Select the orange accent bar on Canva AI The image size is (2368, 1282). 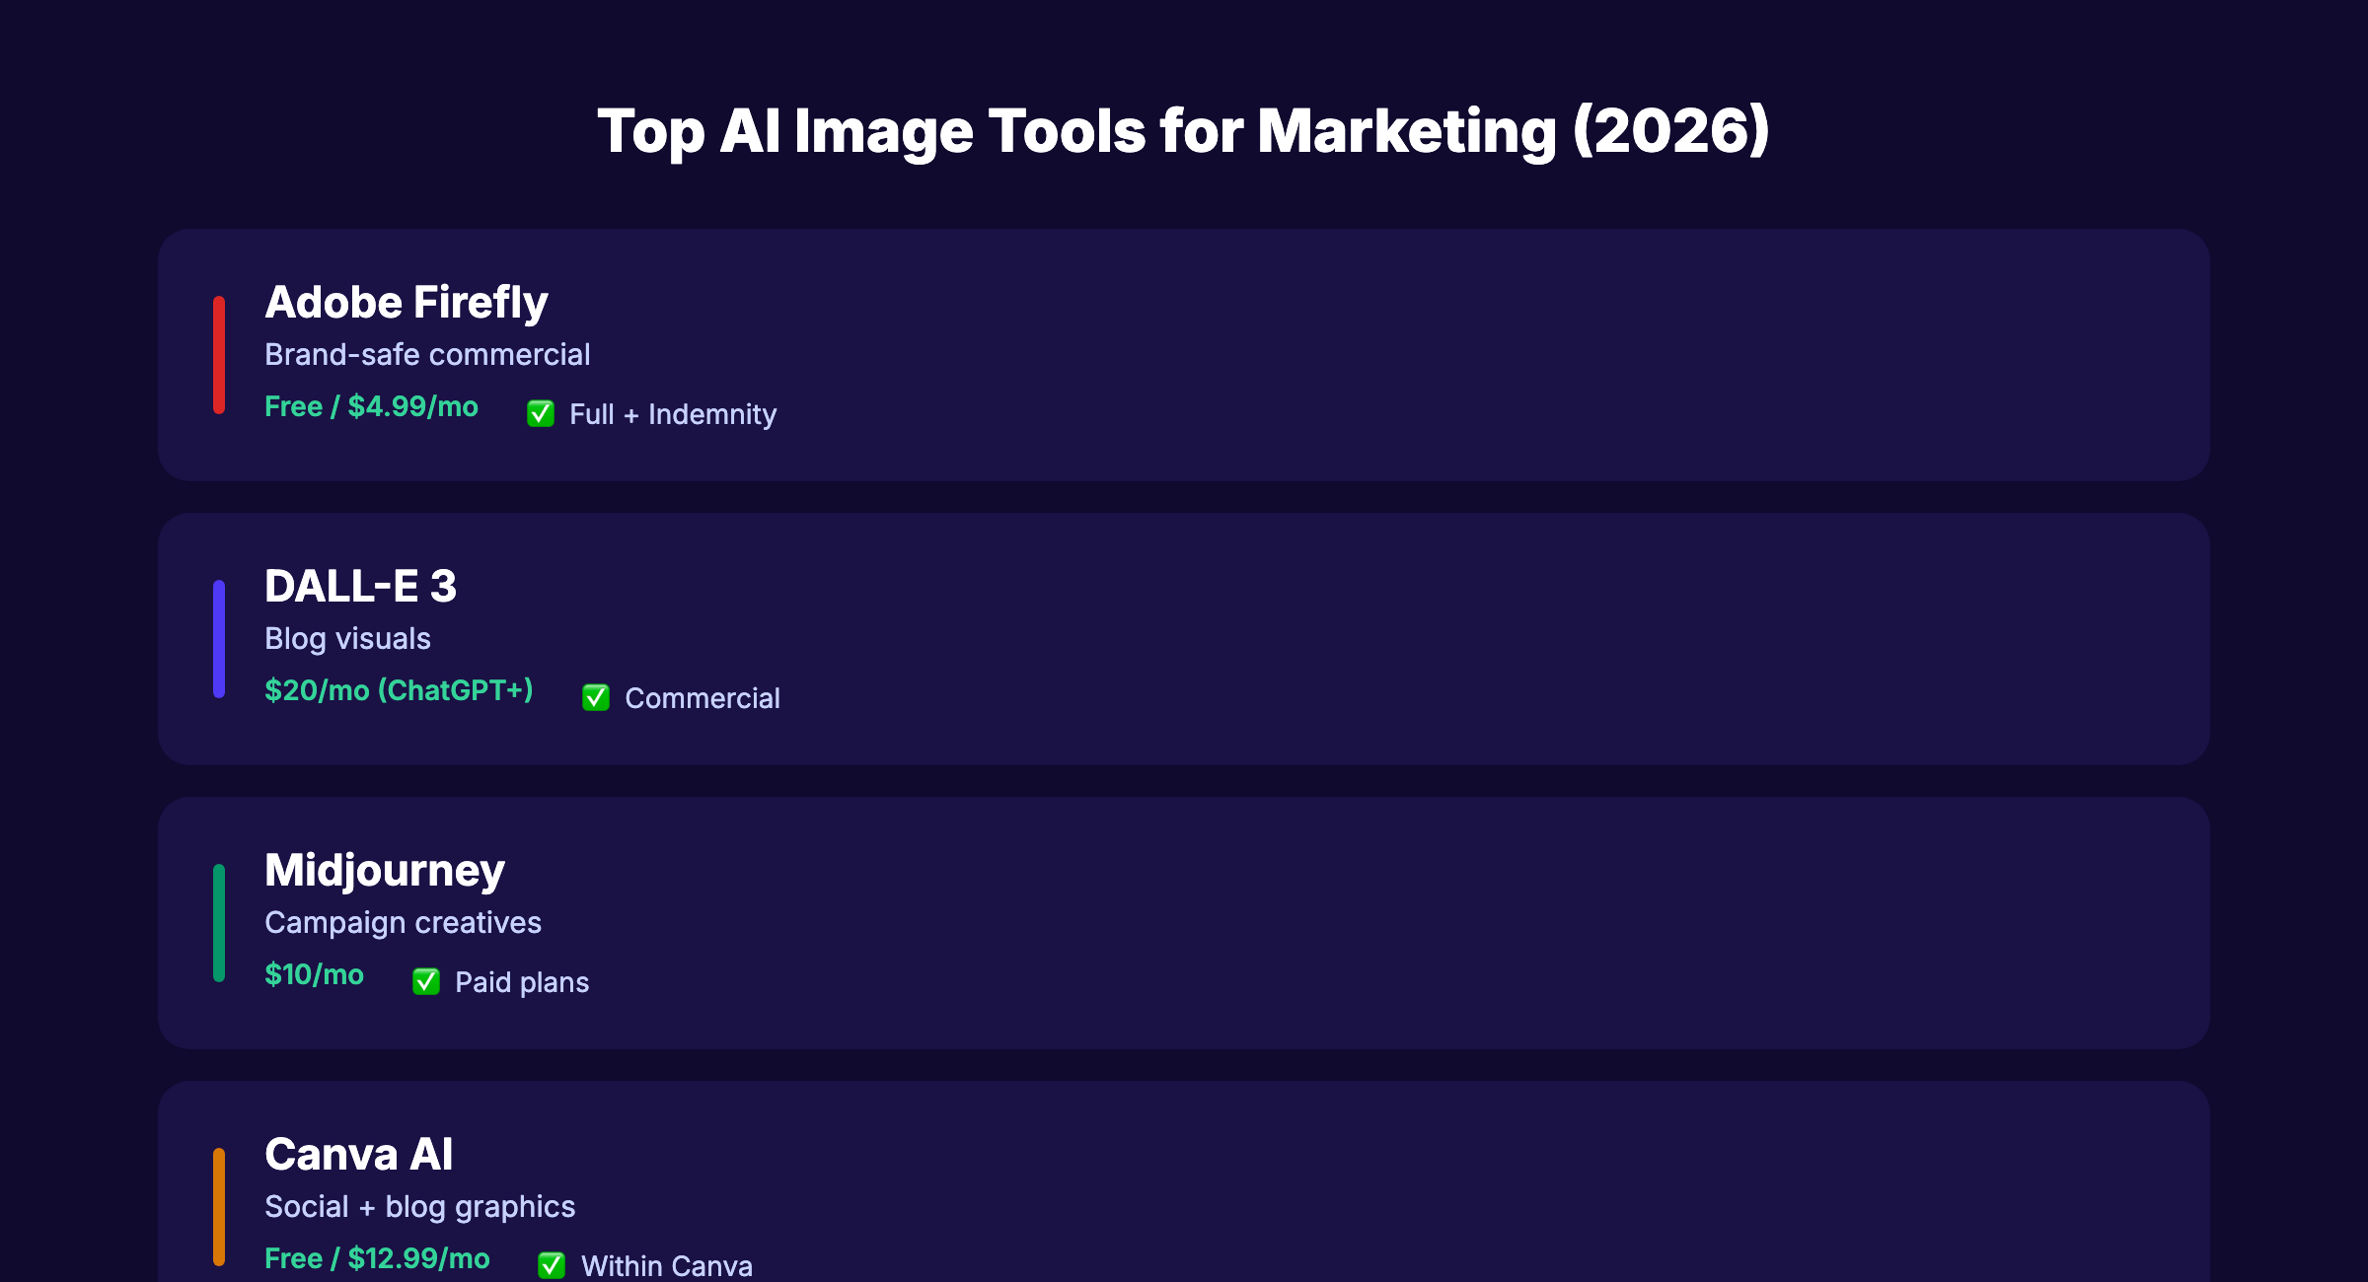point(219,1207)
